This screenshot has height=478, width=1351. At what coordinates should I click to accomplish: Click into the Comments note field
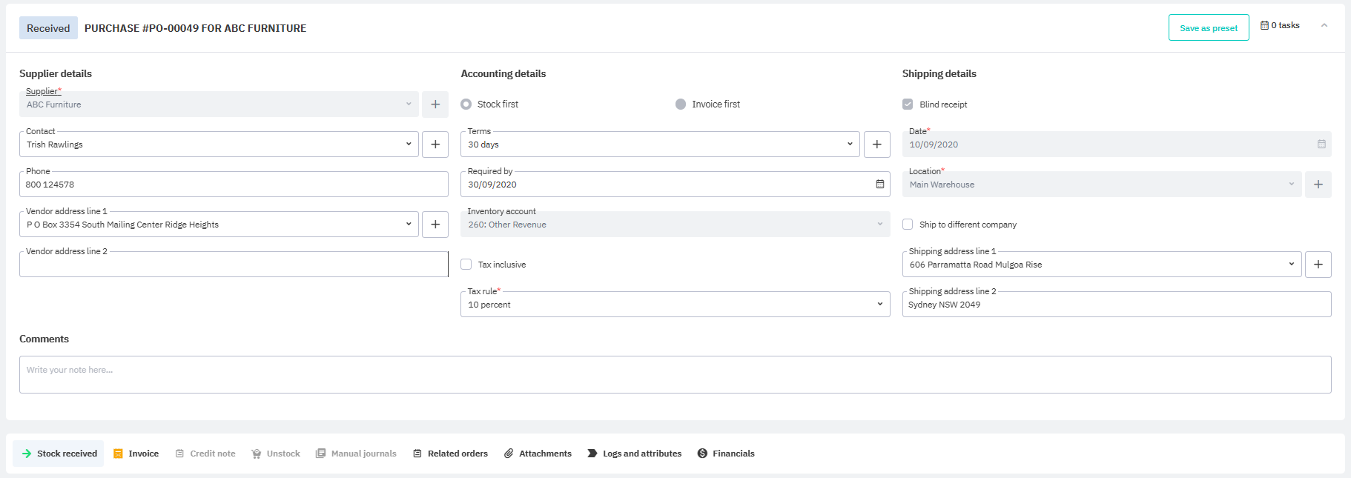675,374
